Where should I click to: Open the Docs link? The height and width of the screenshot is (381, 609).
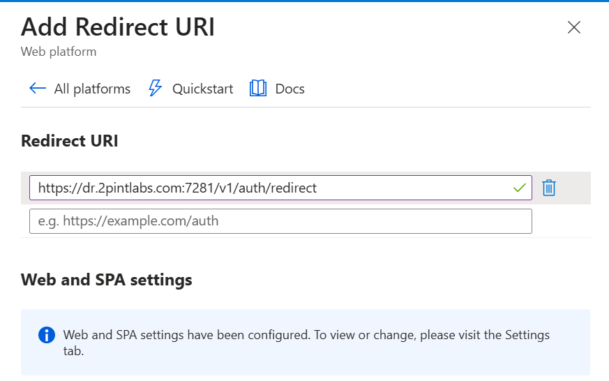(x=290, y=89)
